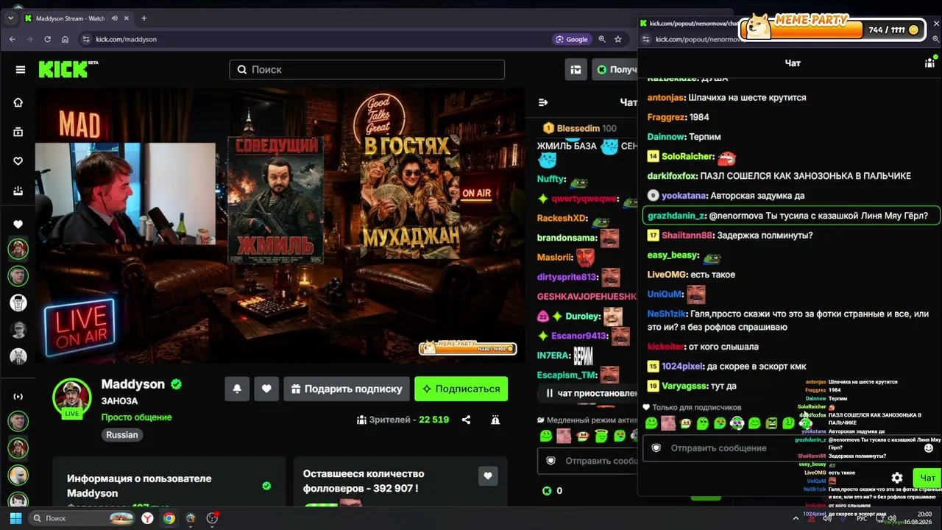Select the first green blob emote in popout chat
This screenshot has height=530, width=942.
pyautogui.click(x=651, y=423)
